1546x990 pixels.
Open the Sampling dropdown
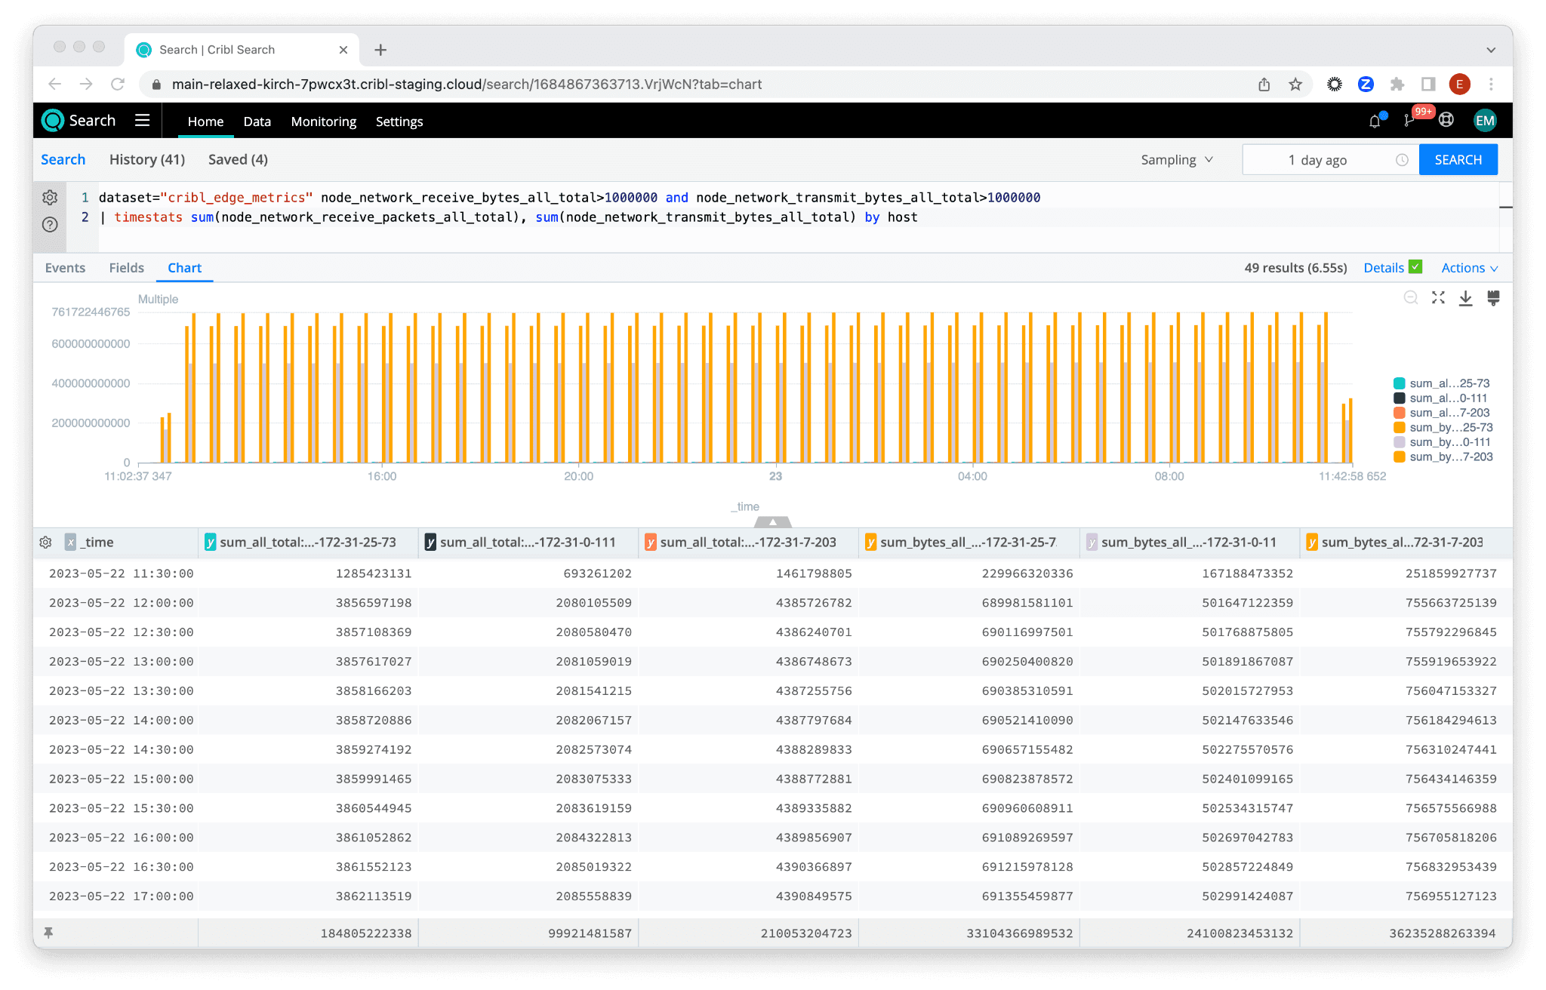coord(1176,160)
